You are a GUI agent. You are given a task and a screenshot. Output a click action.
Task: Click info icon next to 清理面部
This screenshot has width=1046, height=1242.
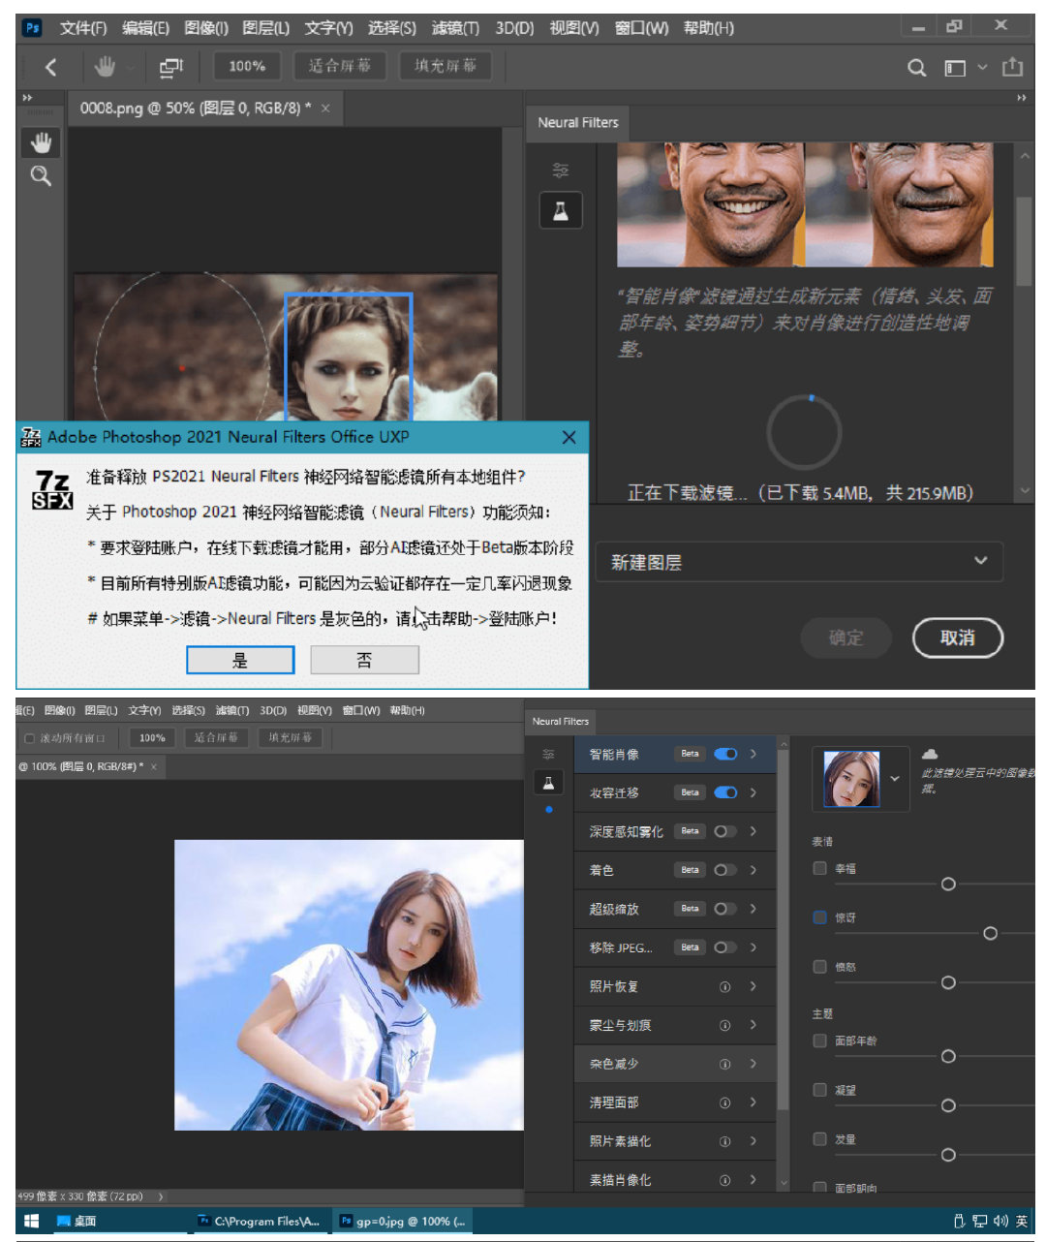724,1102
